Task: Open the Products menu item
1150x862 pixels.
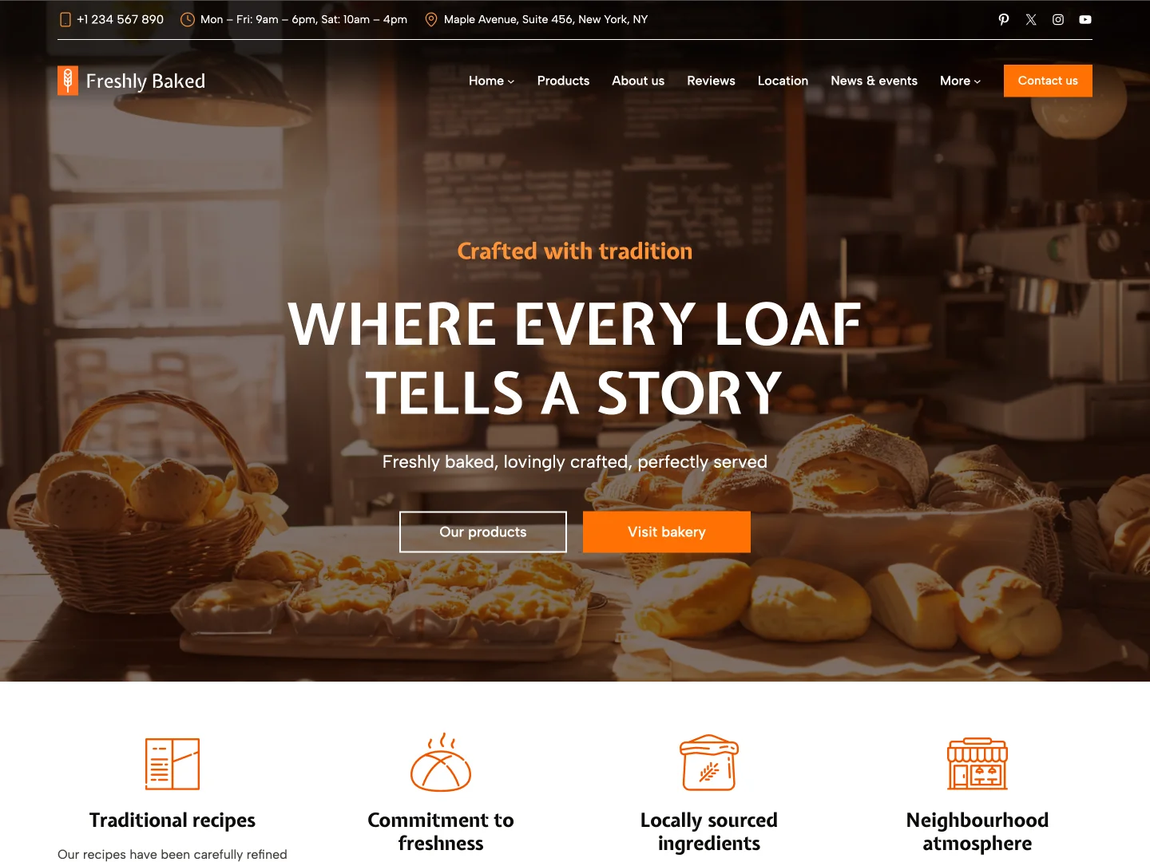Action: tap(563, 81)
